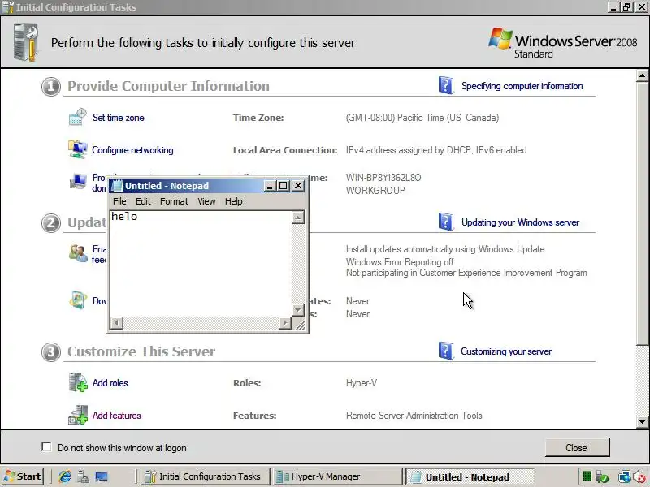
Task: Click main window scrollbar down arrow
Action: (642, 422)
